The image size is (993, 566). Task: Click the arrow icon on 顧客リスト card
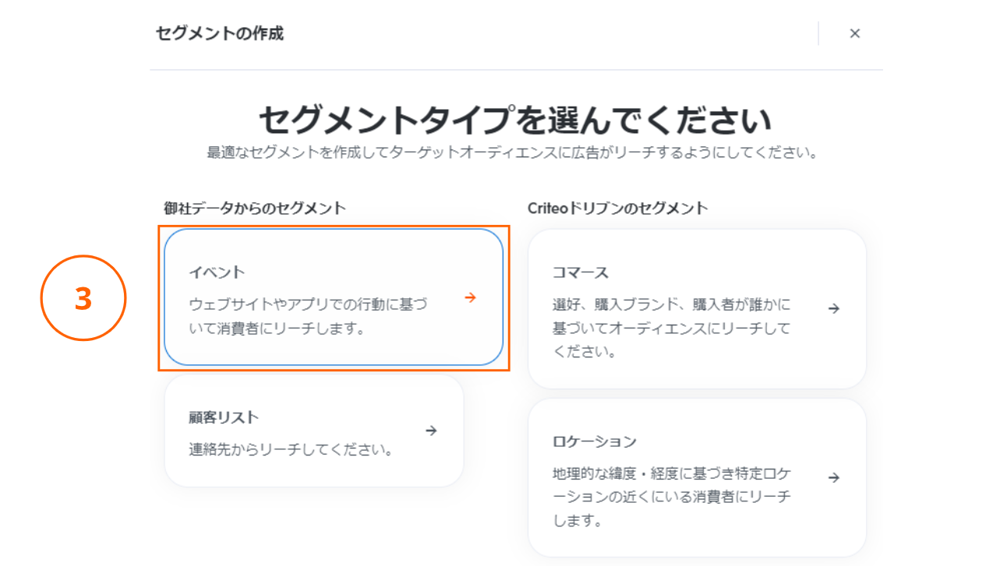coord(432,431)
